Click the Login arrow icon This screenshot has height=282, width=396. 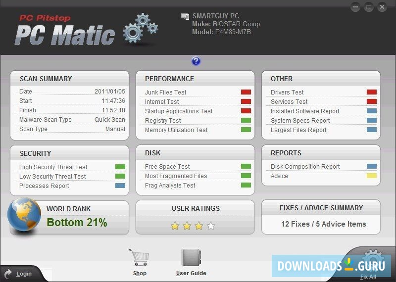8,274
